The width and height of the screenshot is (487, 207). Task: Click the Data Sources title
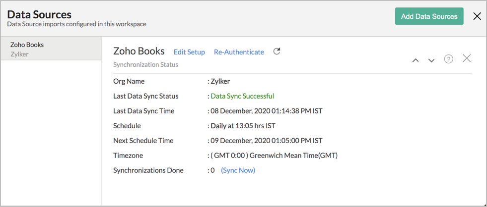pyautogui.click(x=39, y=14)
